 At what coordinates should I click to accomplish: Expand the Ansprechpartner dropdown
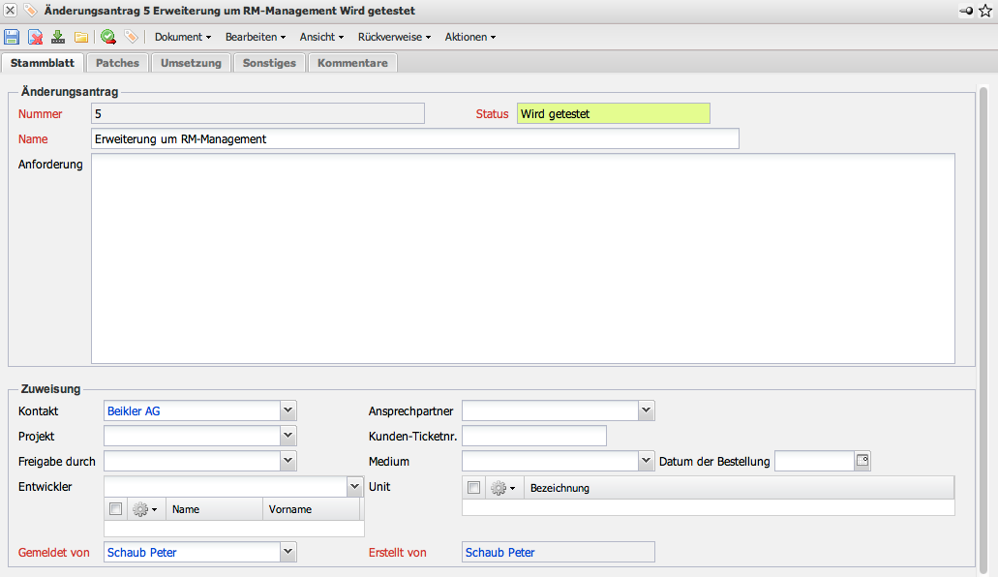(646, 410)
